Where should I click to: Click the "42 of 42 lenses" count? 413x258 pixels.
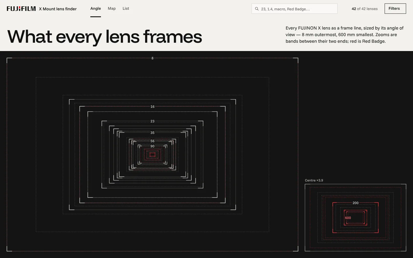coord(365,9)
